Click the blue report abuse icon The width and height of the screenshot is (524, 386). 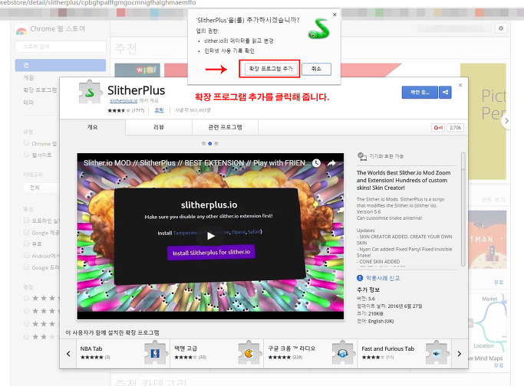pos(360,278)
